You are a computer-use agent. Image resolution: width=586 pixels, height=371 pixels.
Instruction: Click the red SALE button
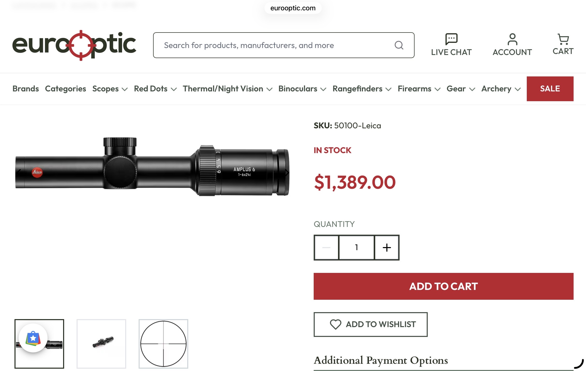[x=550, y=89]
